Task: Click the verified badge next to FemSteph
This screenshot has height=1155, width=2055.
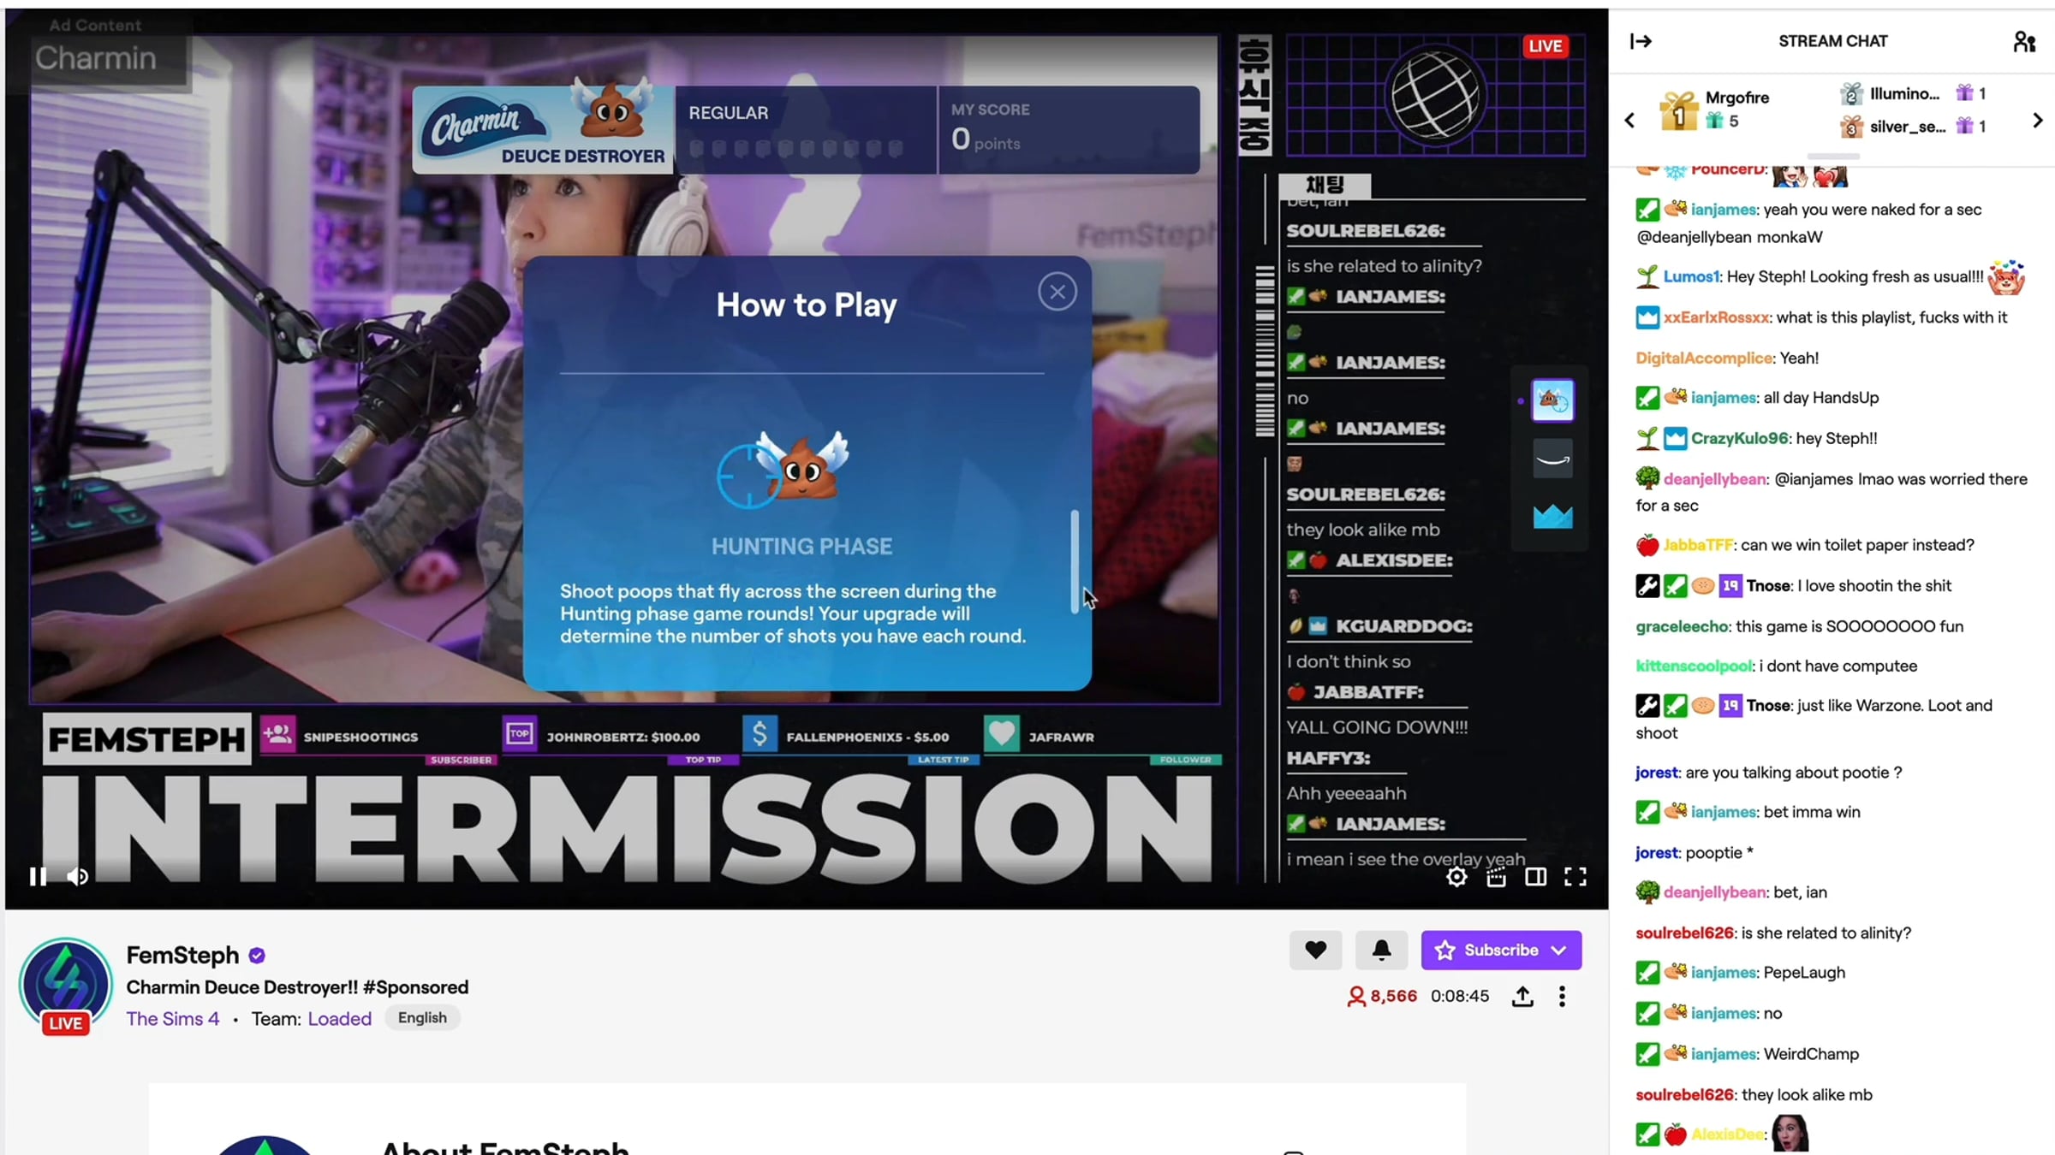Action: tap(257, 956)
